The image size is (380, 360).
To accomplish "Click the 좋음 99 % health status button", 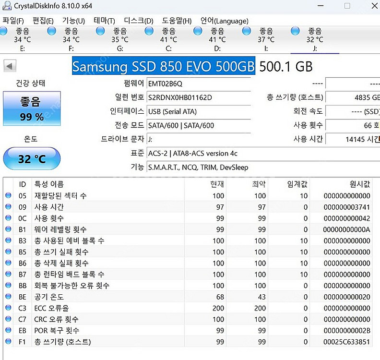I will pos(32,108).
